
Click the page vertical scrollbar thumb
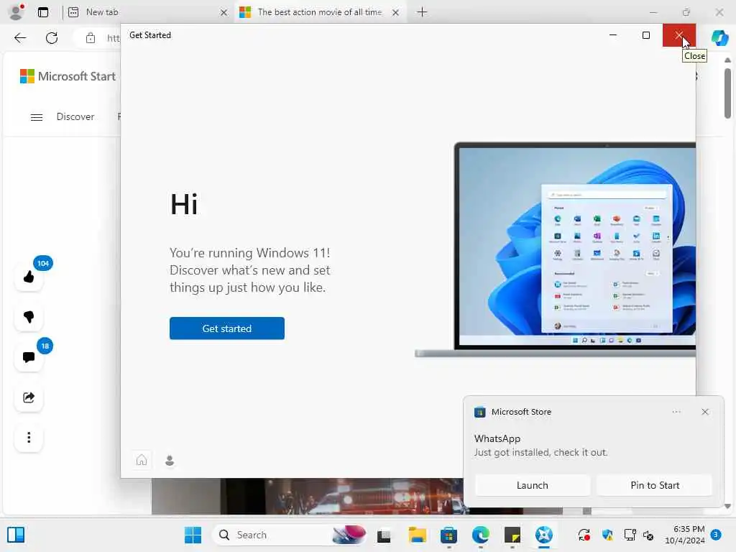point(727,93)
